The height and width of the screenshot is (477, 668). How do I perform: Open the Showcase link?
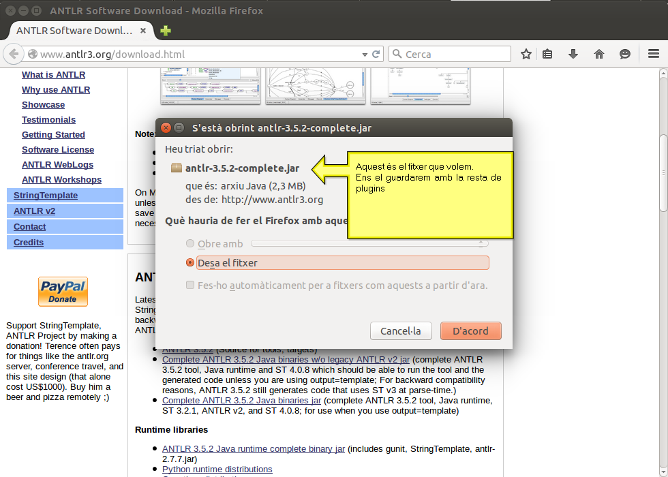click(x=44, y=105)
